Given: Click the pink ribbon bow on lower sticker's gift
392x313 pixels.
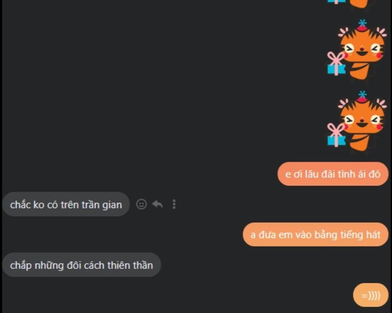Looking at the screenshot, I should [336, 130].
